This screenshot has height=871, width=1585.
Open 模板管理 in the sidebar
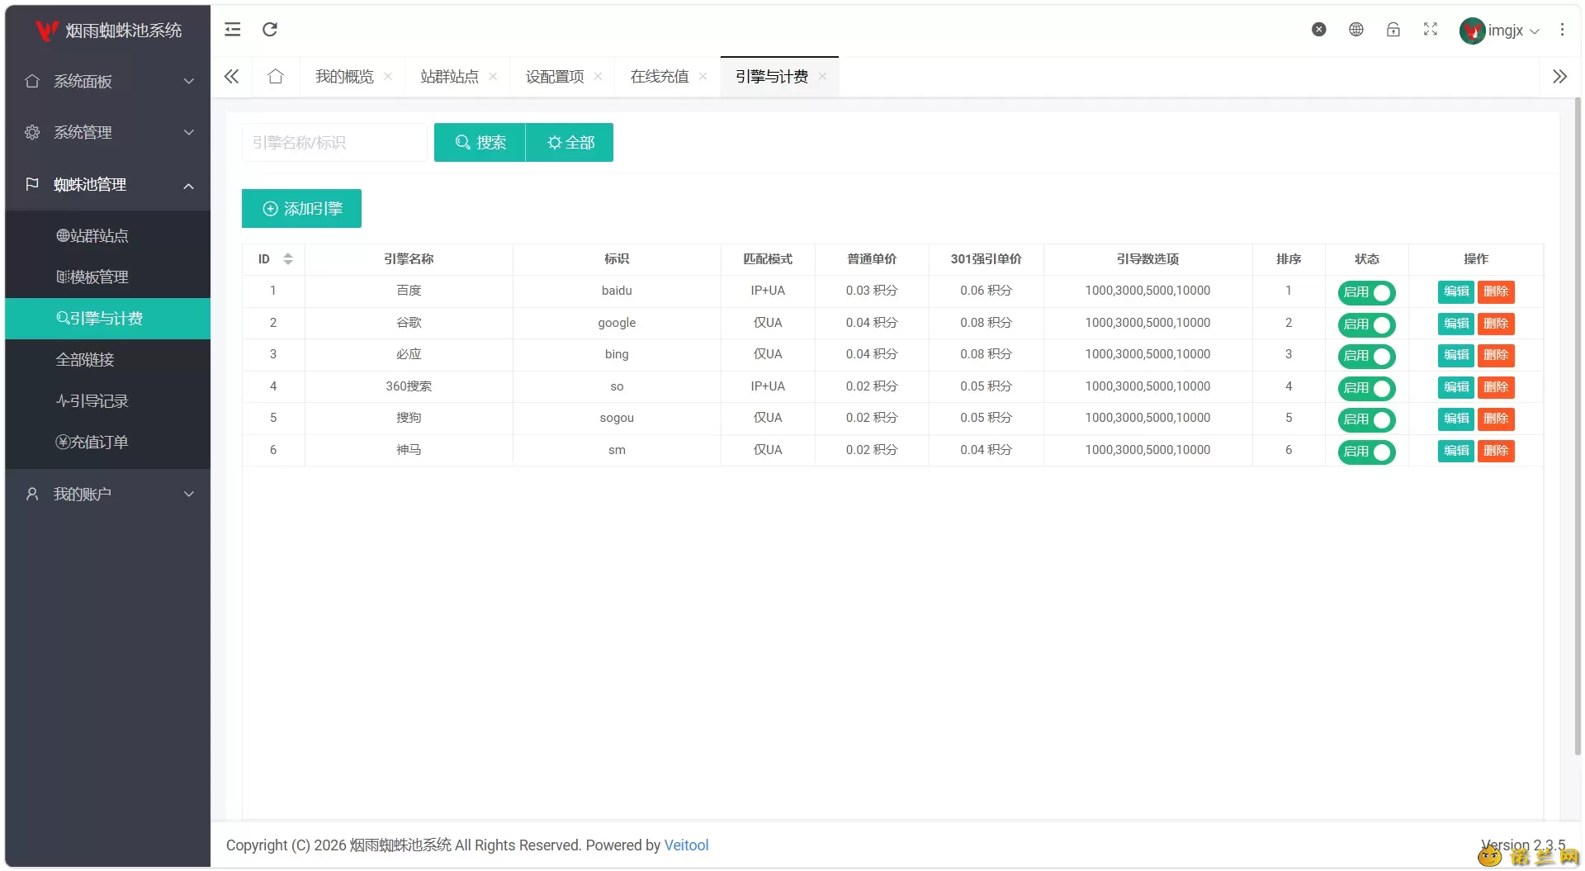click(107, 277)
